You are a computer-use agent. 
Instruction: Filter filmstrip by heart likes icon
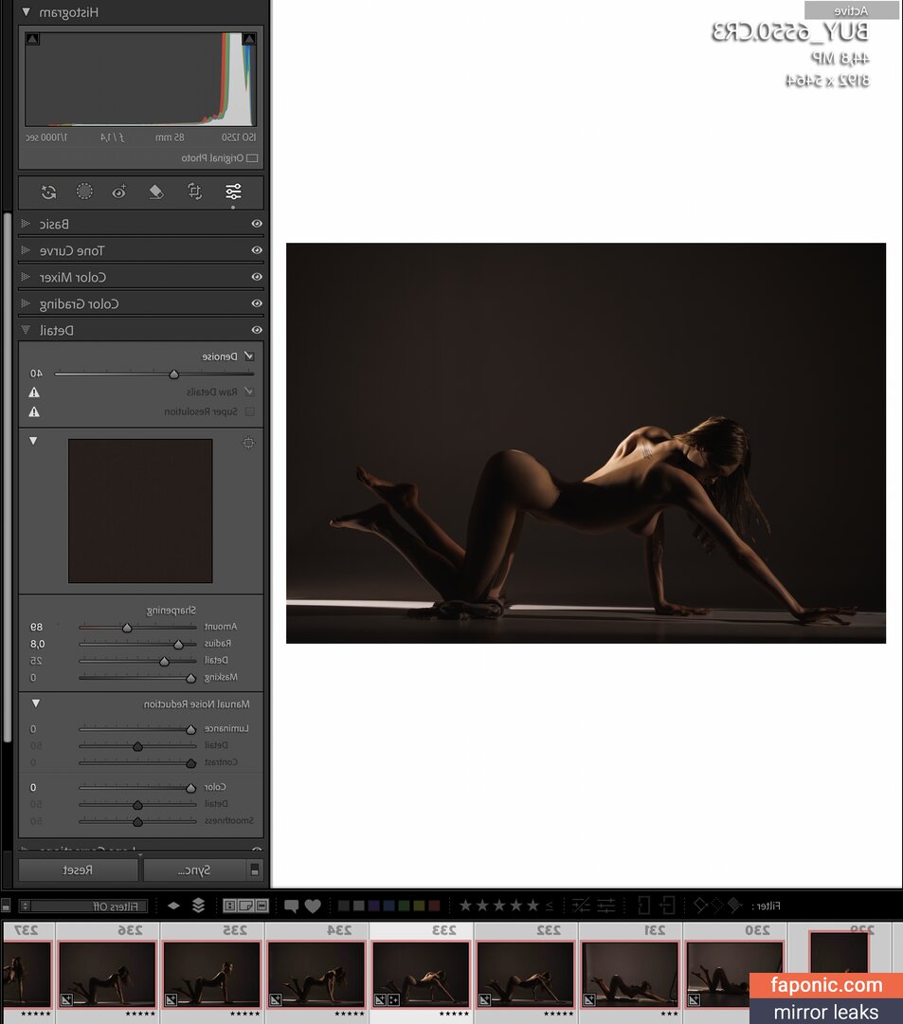click(x=314, y=905)
